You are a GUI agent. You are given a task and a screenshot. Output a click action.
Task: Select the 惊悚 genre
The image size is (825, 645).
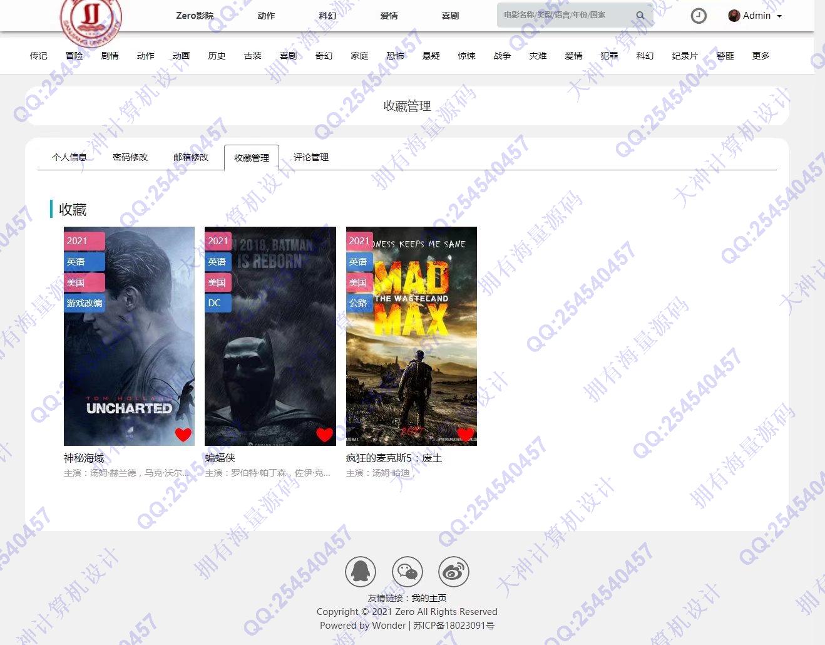(x=467, y=56)
